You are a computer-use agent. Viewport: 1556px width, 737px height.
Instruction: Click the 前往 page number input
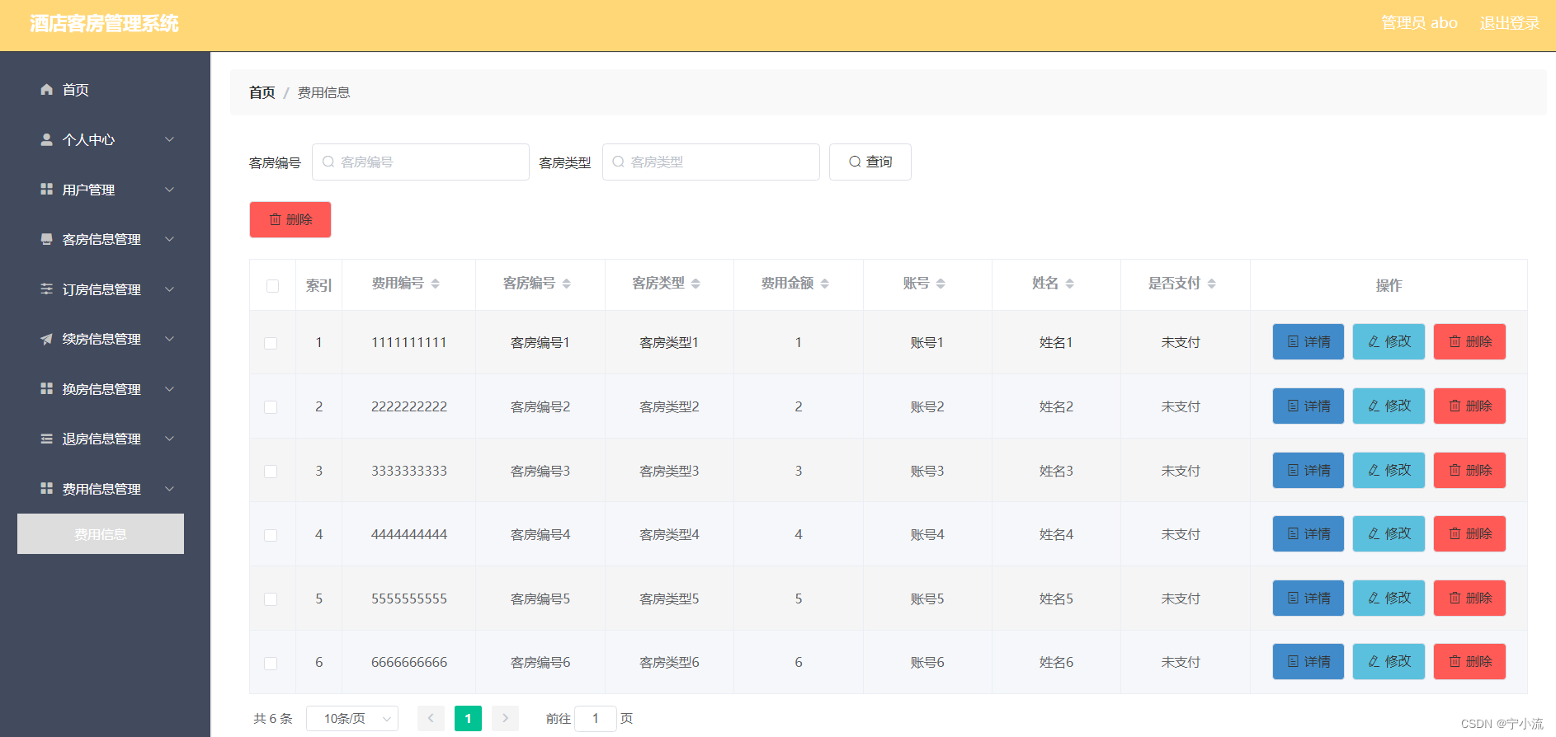(596, 719)
